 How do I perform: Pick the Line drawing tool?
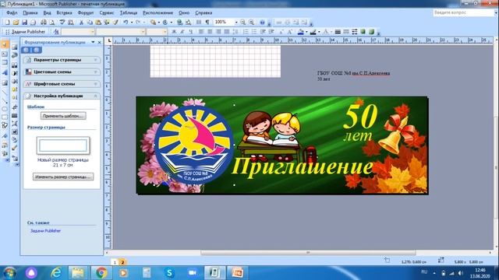coord(5,92)
